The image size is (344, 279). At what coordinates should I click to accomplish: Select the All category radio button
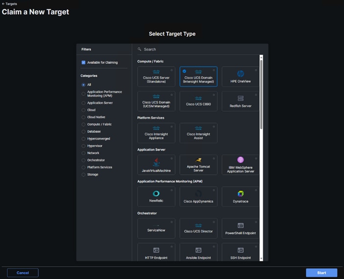[x=83, y=84]
